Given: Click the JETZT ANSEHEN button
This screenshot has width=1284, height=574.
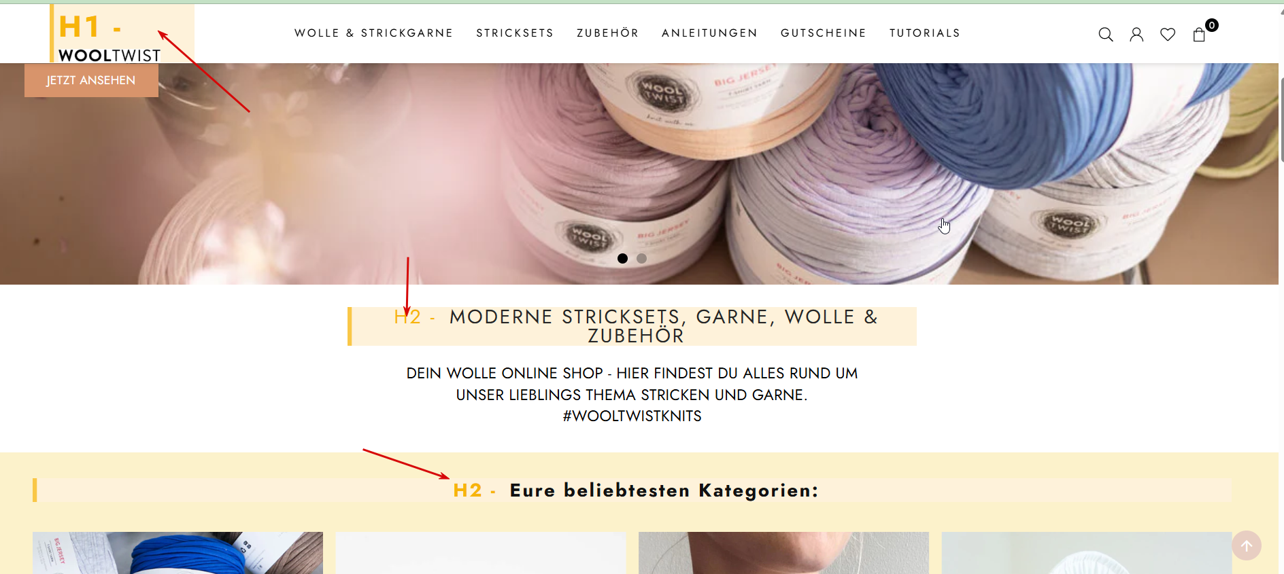Looking at the screenshot, I should (91, 80).
